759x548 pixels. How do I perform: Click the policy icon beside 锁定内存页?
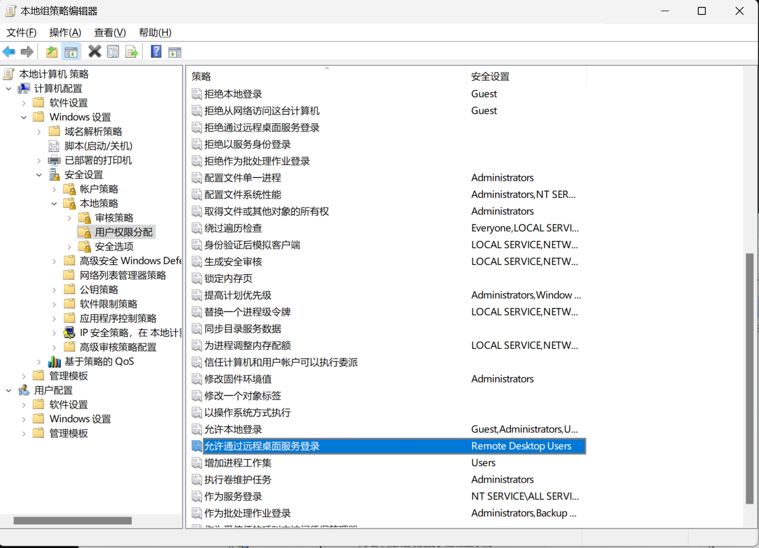(x=197, y=278)
